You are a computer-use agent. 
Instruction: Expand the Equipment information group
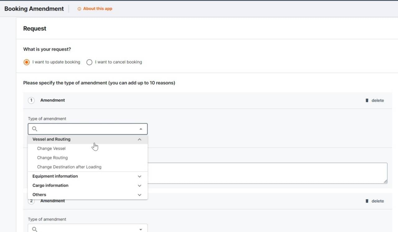click(x=140, y=176)
